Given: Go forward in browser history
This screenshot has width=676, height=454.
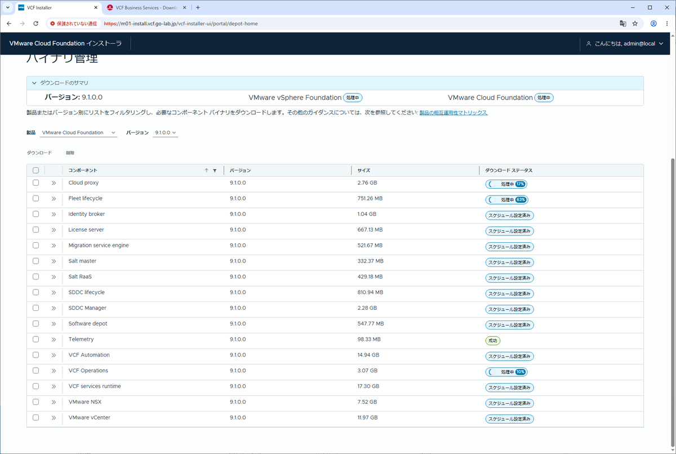Looking at the screenshot, I should pyautogui.click(x=22, y=24).
